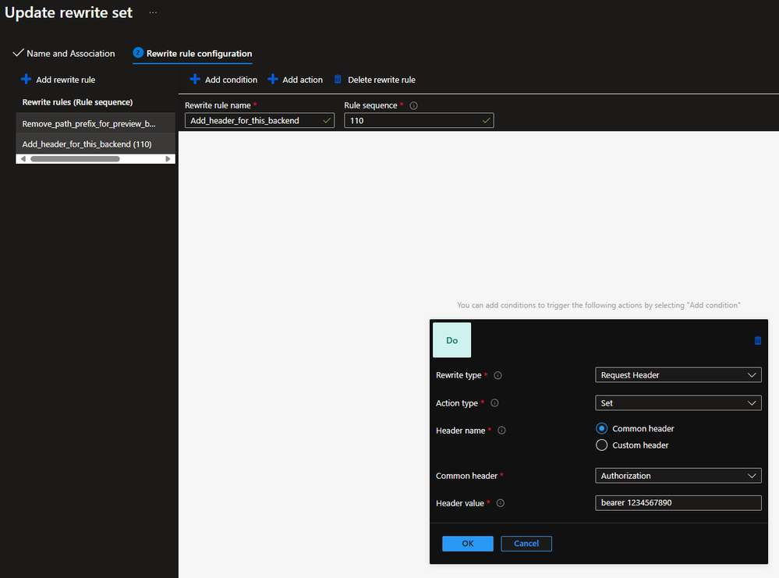
Task: Click the Delete rewrite rule trash icon
Action: click(x=338, y=79)
